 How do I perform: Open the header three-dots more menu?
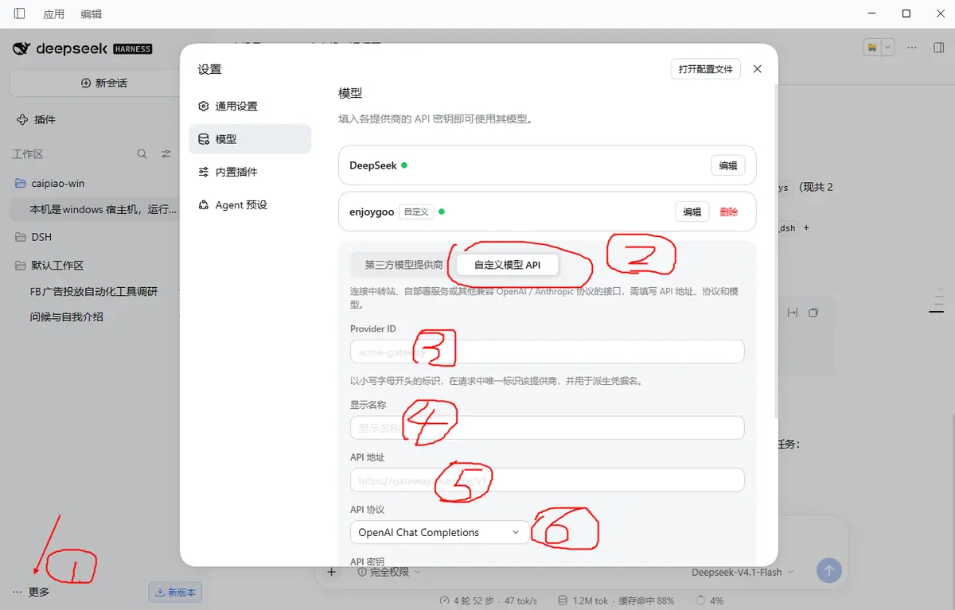(x=912, y=48)
